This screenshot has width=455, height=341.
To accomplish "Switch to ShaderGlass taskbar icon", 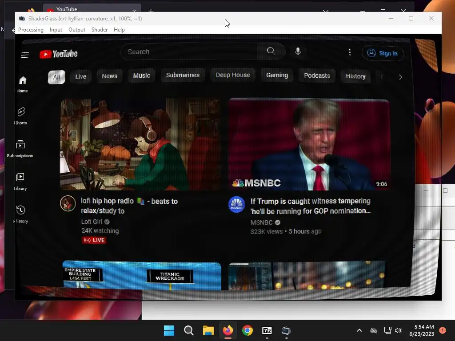I will click(x=286, y=330).
